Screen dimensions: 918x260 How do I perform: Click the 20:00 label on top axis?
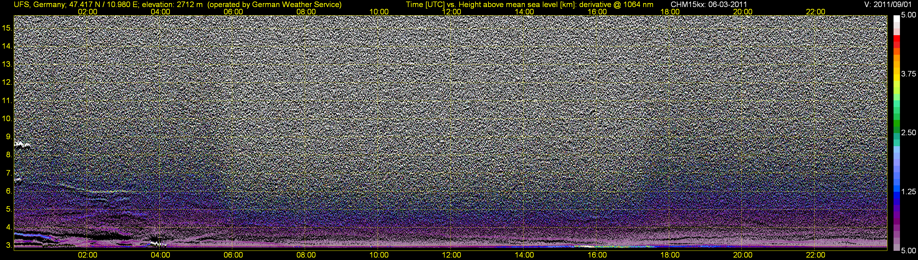click(x=743, y=12)
